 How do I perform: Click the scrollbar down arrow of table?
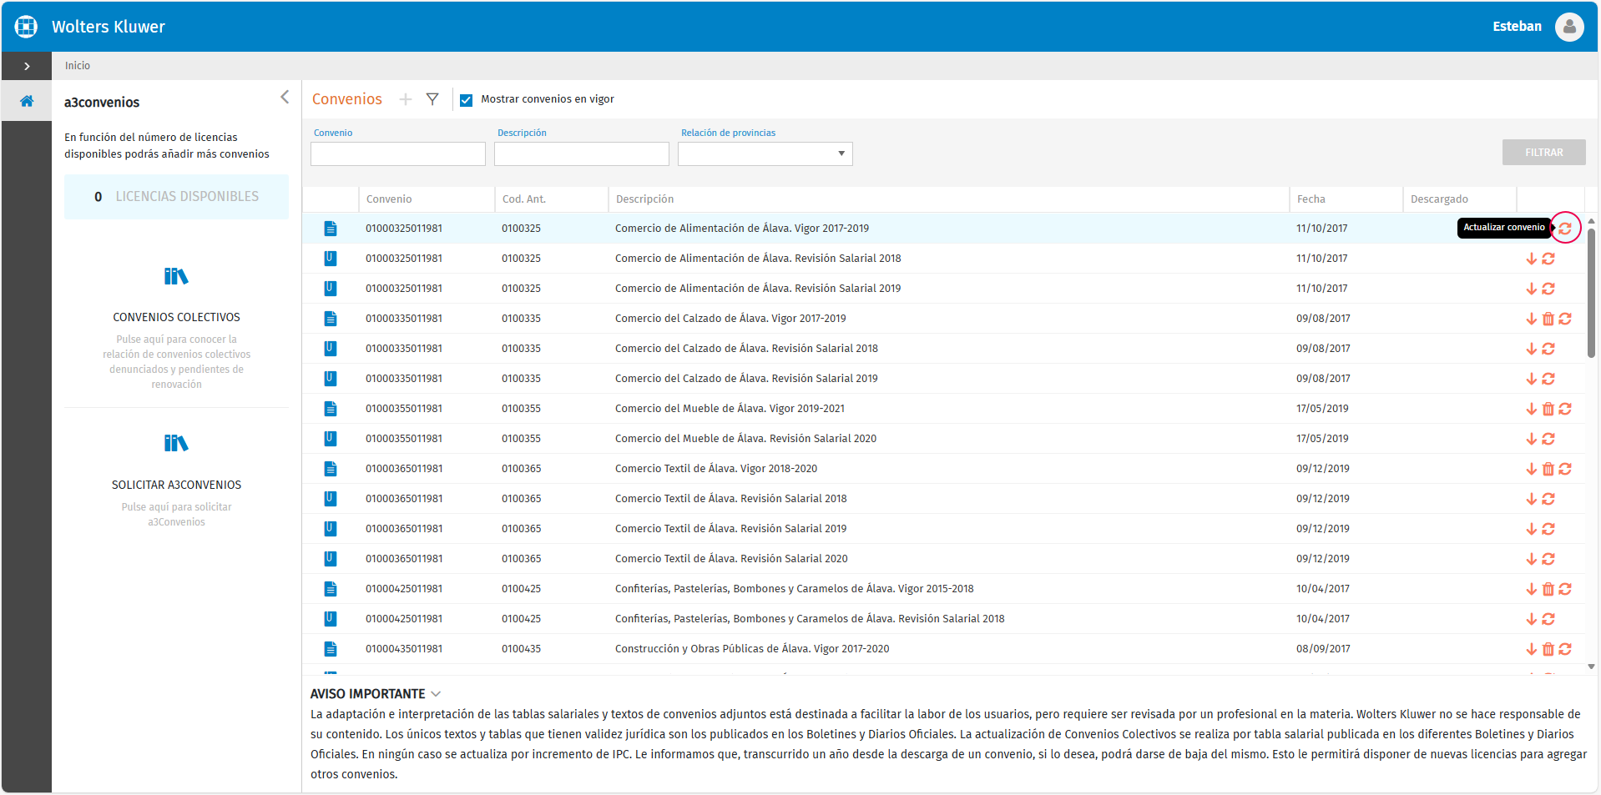pos(1591,667)
